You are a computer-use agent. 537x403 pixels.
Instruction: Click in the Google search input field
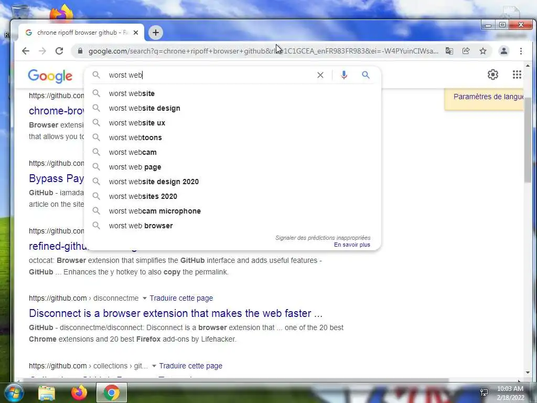(x=210, y=75)
